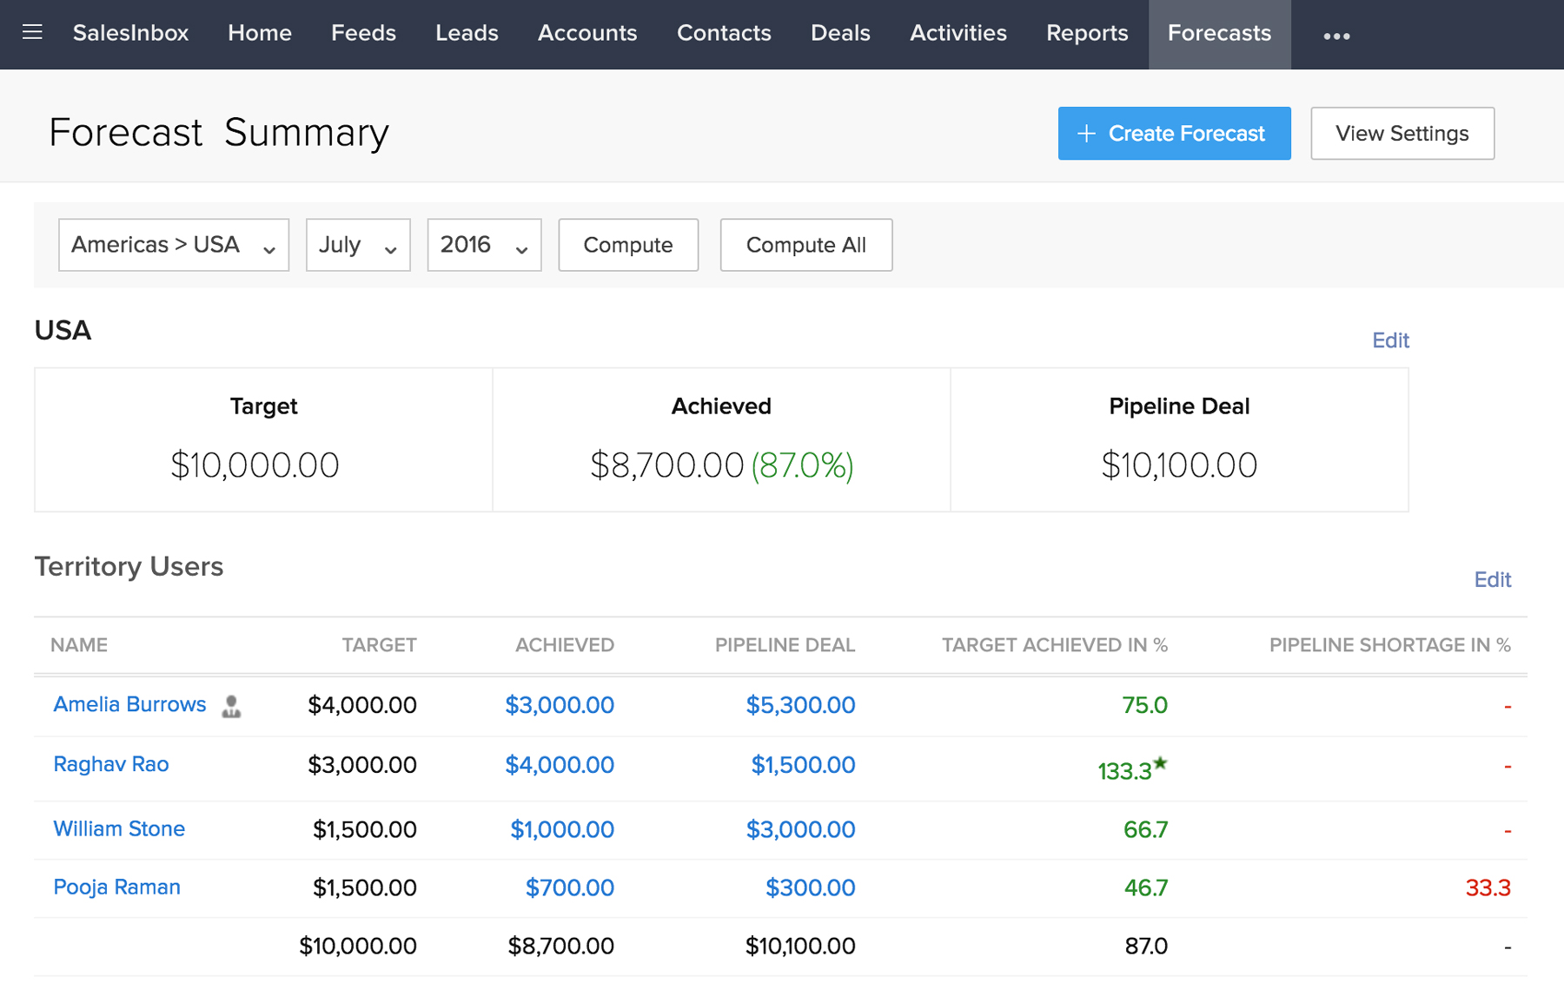Image resolution: width=1564 pixels, height=996 pixels.
Task: Open SalesInbox from the navigation bar
Action: tap(130, 33)
